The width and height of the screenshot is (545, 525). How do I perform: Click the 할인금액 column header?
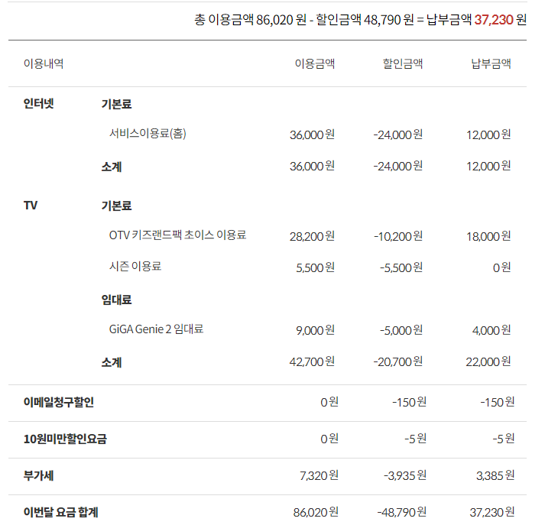[403, 64]
